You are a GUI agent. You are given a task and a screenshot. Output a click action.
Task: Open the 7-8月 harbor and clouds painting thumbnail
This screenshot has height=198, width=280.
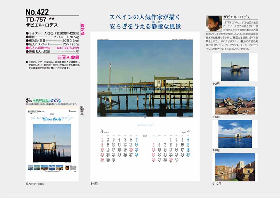tap(235, 134)
